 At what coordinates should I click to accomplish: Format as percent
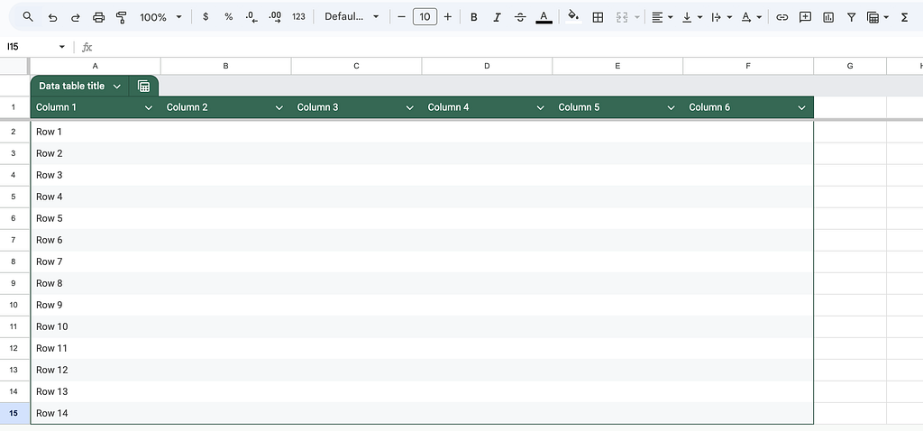pos(228,17)
